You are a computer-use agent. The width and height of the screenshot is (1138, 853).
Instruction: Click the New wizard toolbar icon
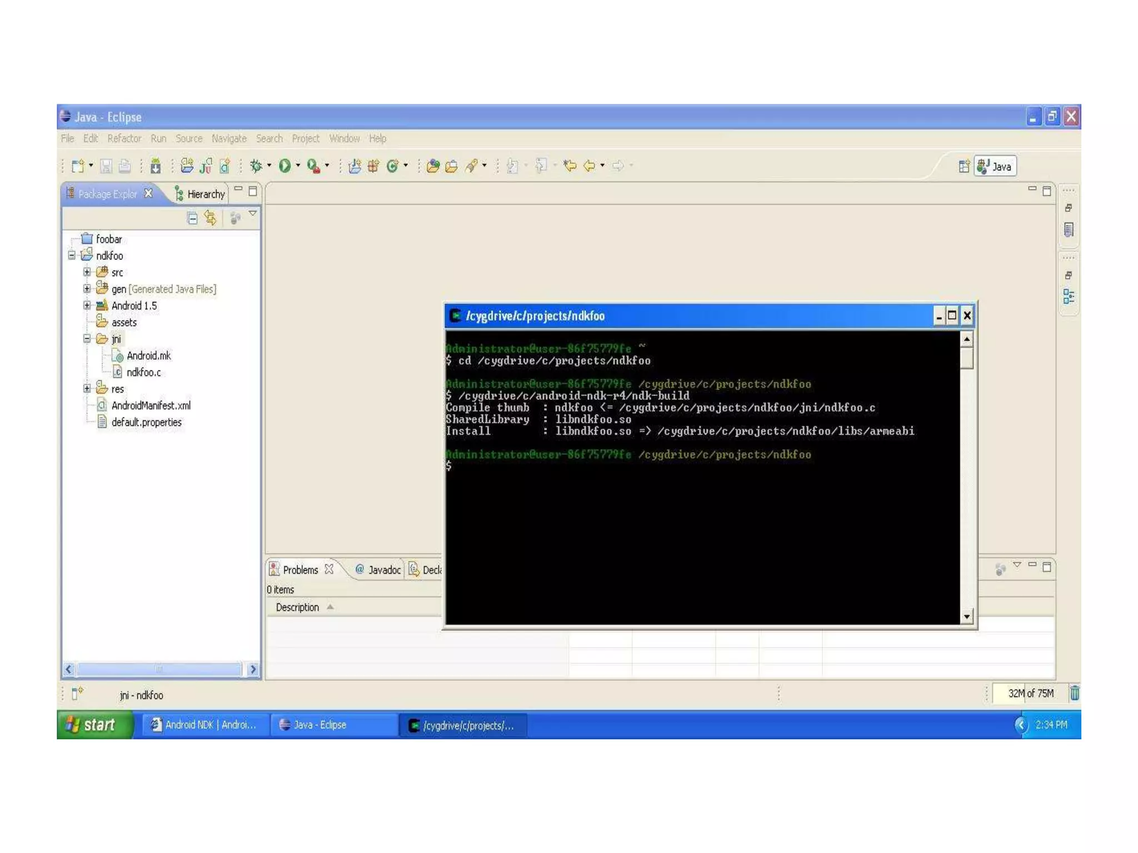coord(78,166)
